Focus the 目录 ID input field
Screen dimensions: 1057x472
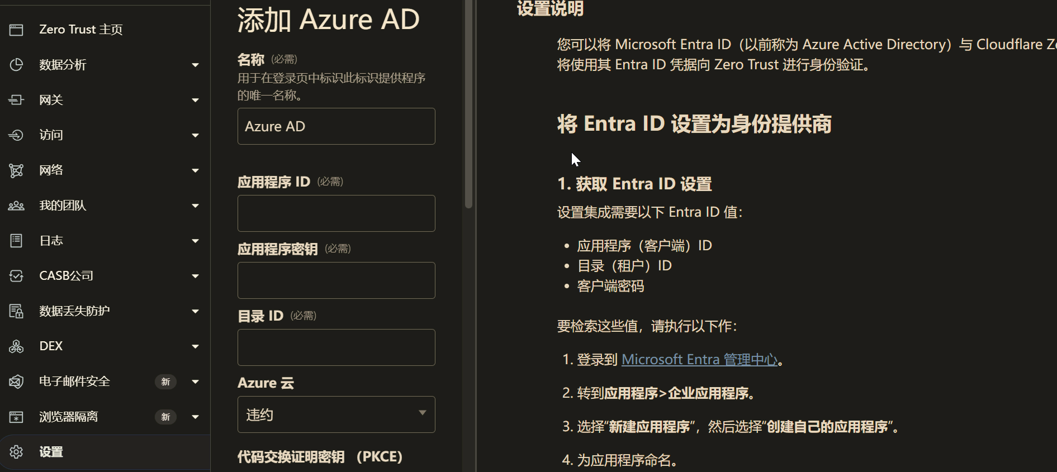coord(336,347)
